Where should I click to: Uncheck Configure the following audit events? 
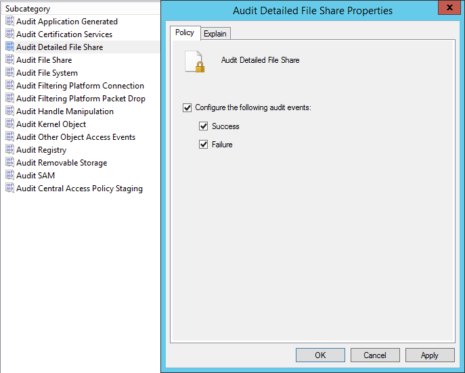(187, 107)
